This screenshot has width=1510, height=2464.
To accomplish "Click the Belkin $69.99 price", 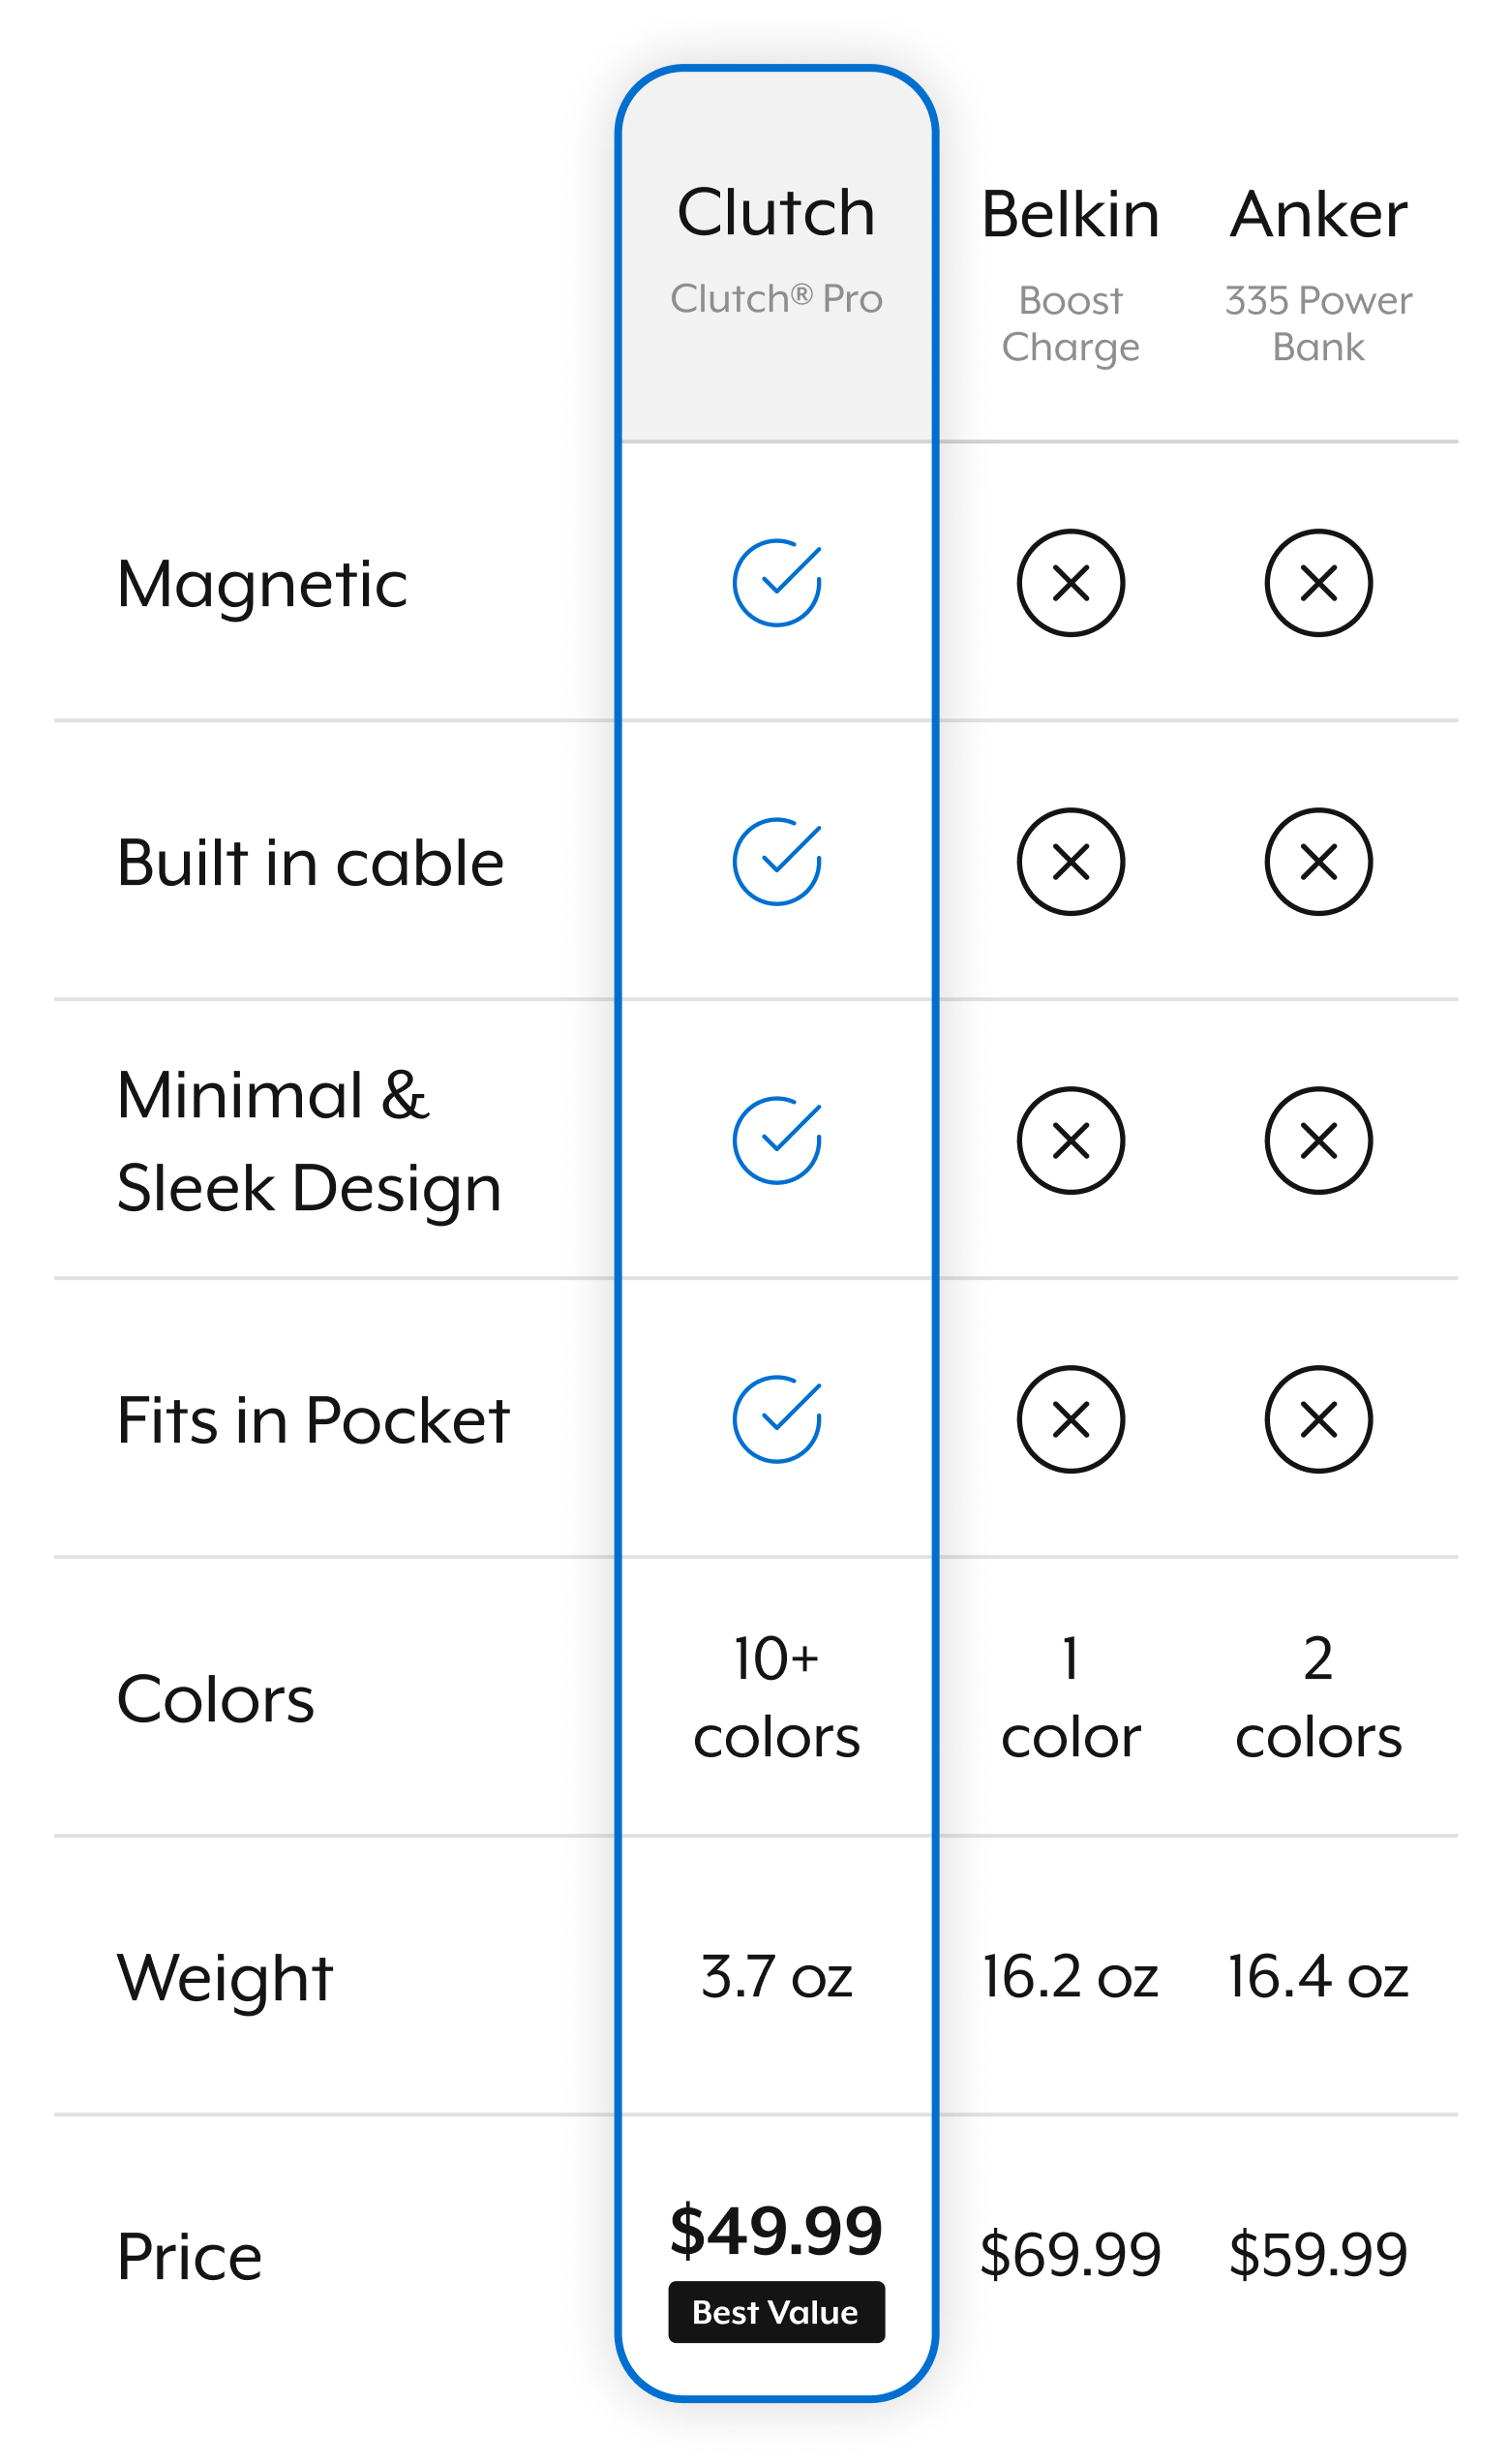I will coord(1070,2254).
